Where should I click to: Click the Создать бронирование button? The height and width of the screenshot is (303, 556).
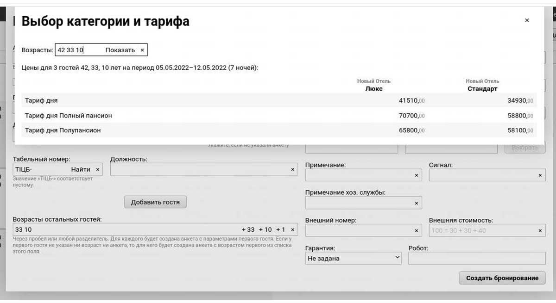click(502, 278)
